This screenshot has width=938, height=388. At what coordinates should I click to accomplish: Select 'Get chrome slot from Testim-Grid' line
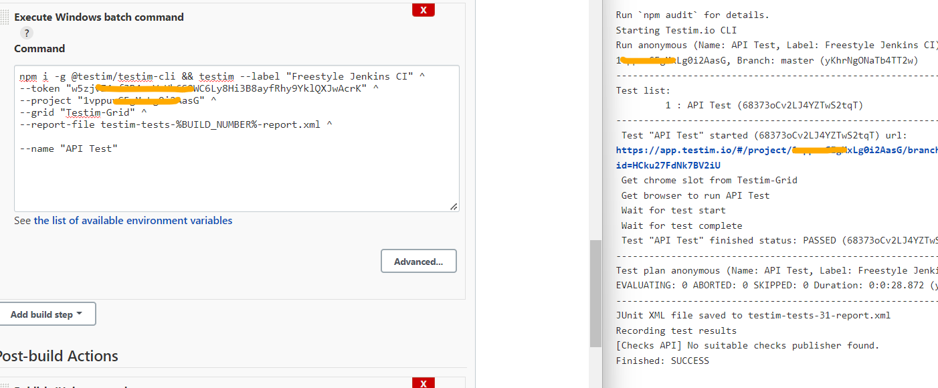click(x=709, y=180)
